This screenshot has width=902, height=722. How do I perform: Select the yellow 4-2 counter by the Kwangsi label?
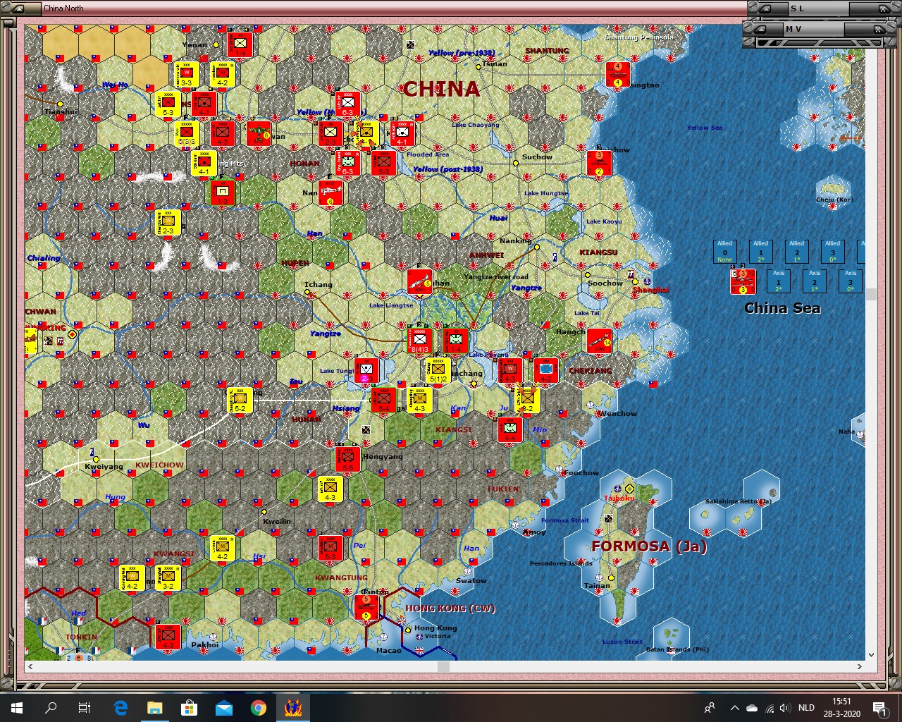tap(222, 548)
